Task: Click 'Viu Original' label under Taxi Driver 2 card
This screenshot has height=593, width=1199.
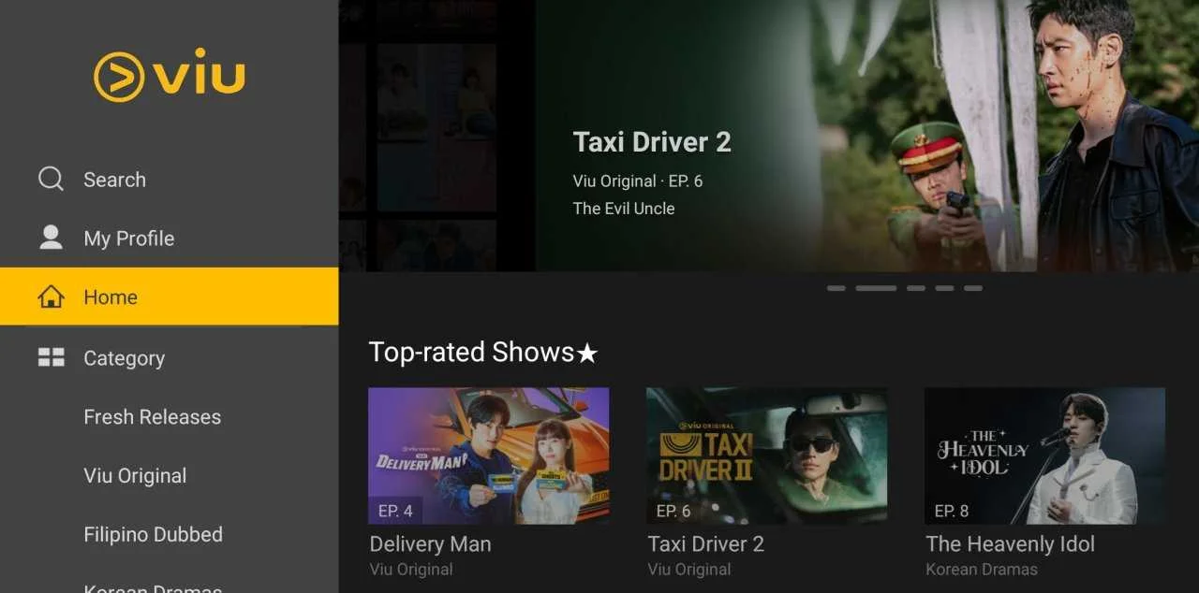Action: tap(689, 569)
